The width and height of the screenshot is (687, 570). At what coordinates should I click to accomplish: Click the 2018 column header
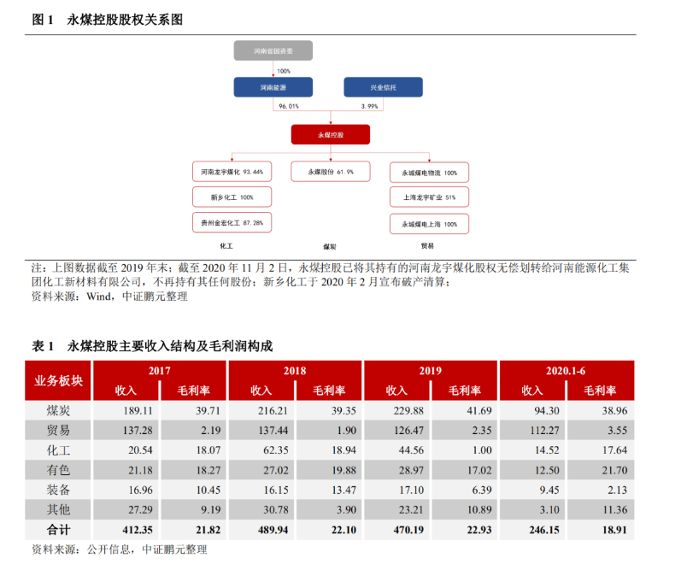tap(295, 371)
